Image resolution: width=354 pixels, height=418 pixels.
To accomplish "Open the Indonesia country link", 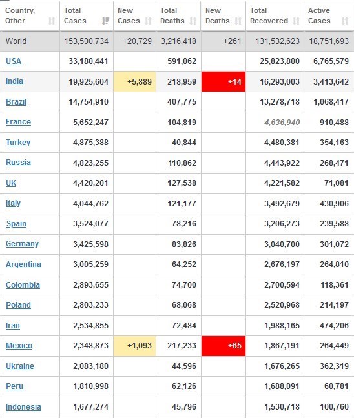I will coord(23,407).
